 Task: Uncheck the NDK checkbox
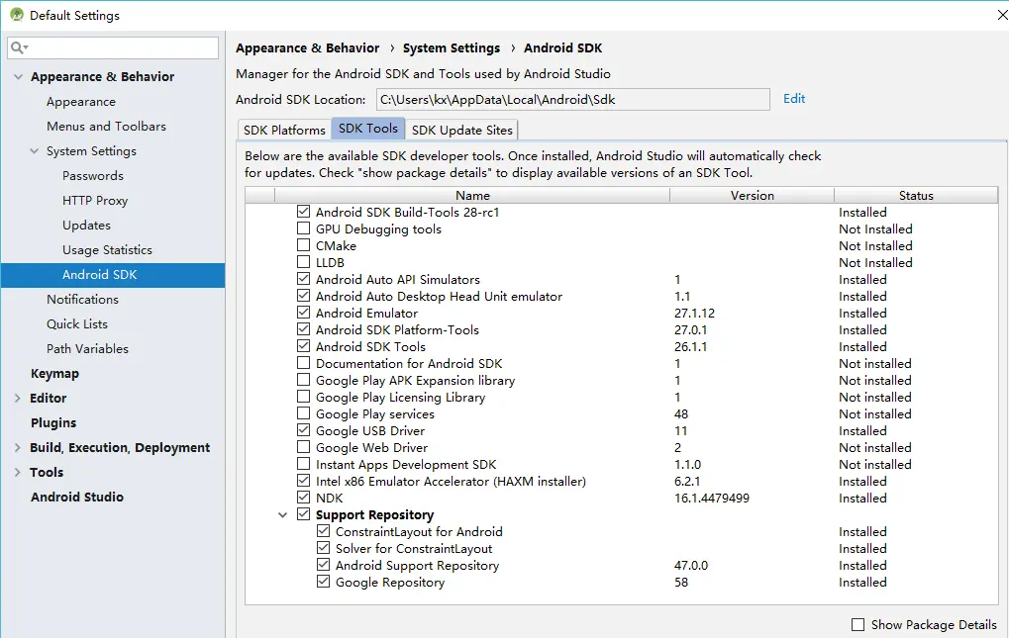tap(304, 499)
